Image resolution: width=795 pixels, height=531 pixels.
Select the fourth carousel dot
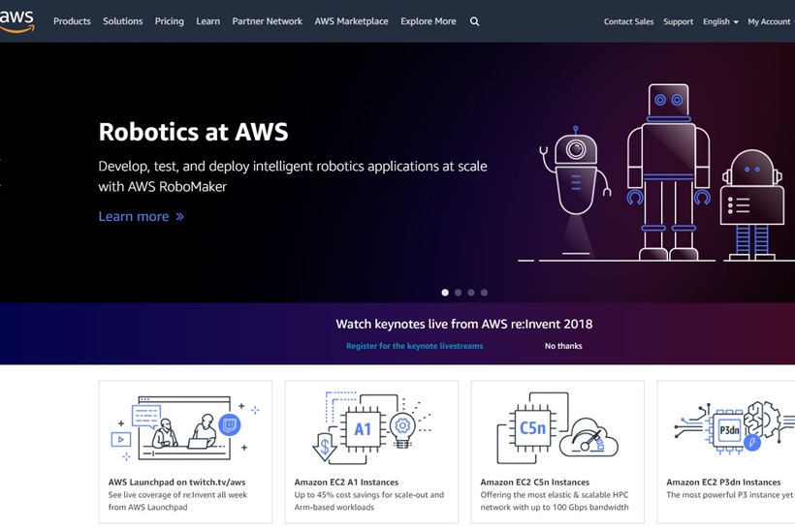484,293
